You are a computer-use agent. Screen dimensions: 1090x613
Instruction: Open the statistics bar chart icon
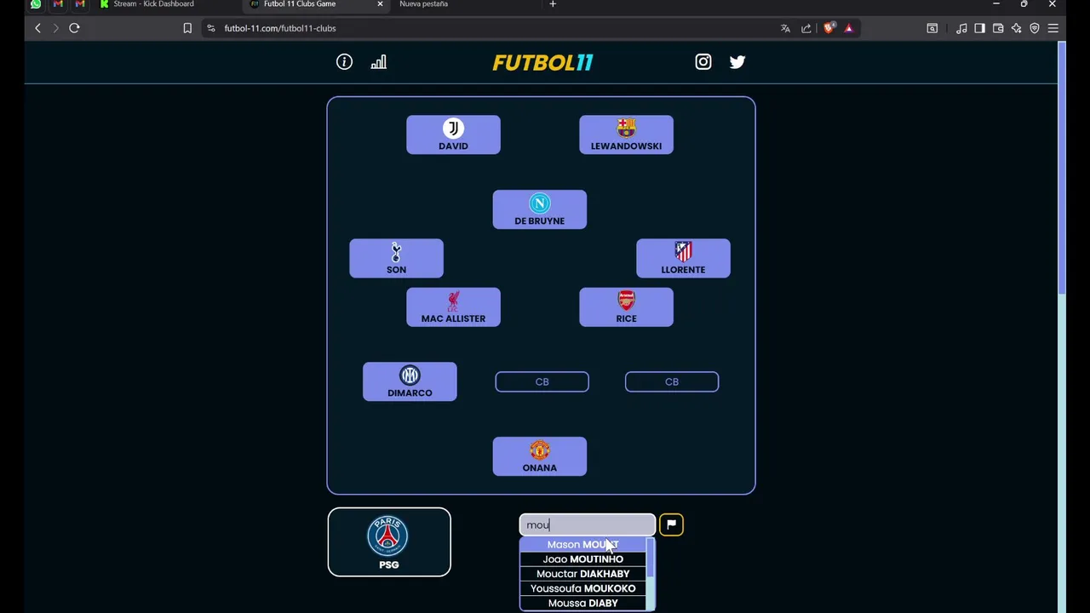pos(379,62)
